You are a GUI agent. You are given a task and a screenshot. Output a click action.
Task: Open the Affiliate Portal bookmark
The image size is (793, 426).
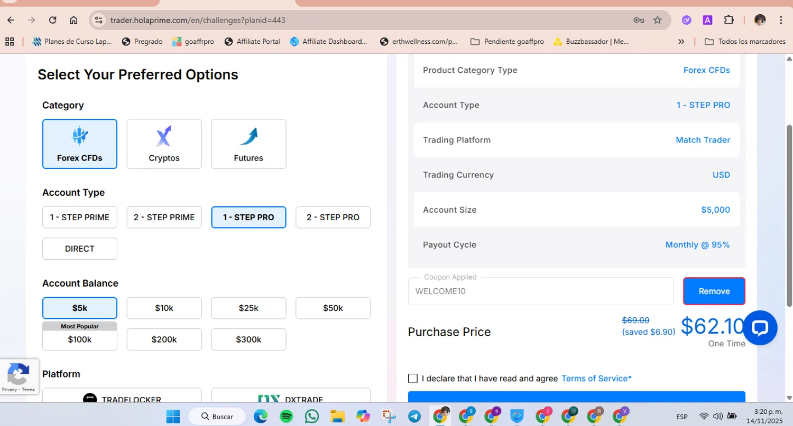[x=252, y=41]
